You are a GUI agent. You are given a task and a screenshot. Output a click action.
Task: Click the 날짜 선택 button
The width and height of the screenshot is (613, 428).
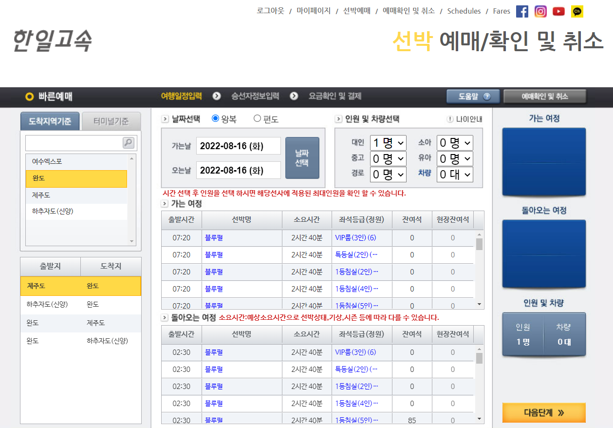pos(302,158)
